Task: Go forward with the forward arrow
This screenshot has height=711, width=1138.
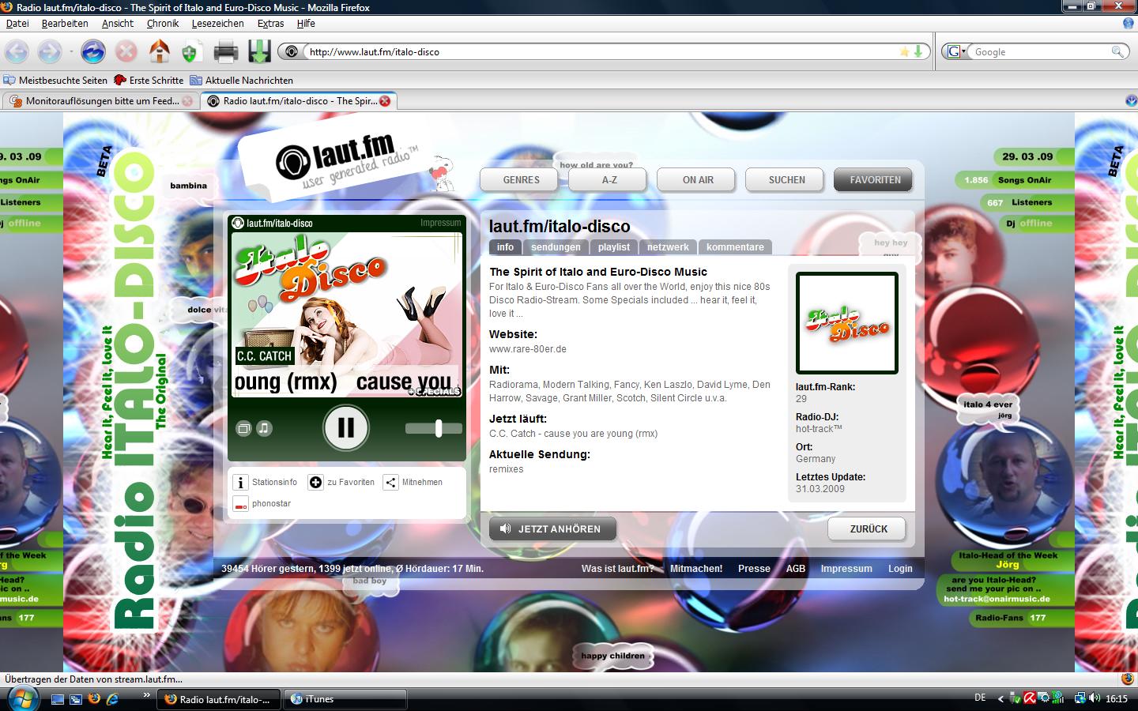Action: [x=49, y=52]
